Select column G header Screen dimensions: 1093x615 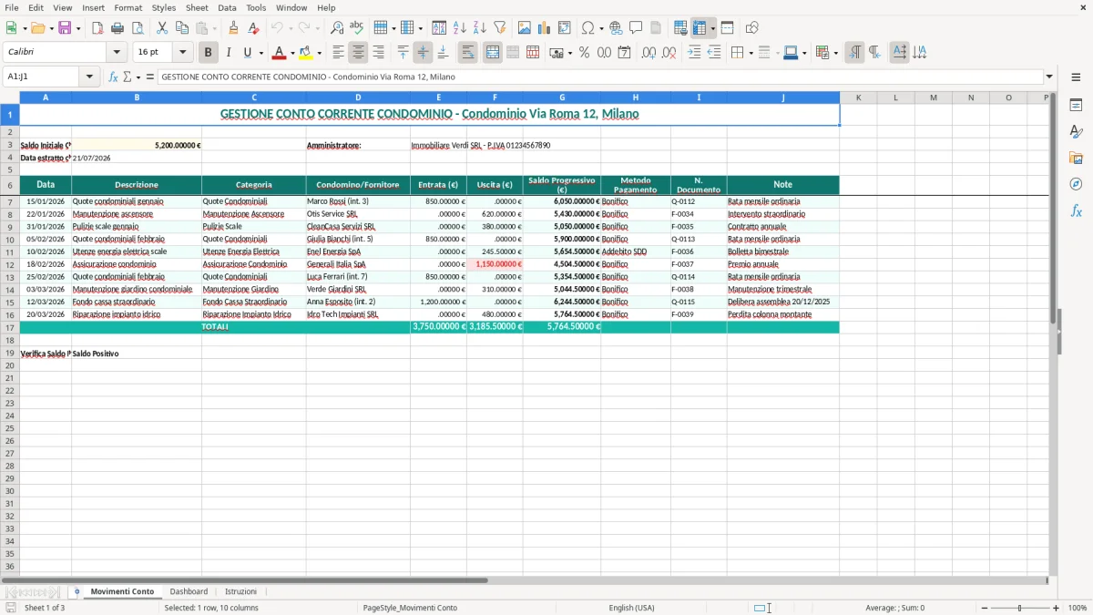[x=562, y=97]
